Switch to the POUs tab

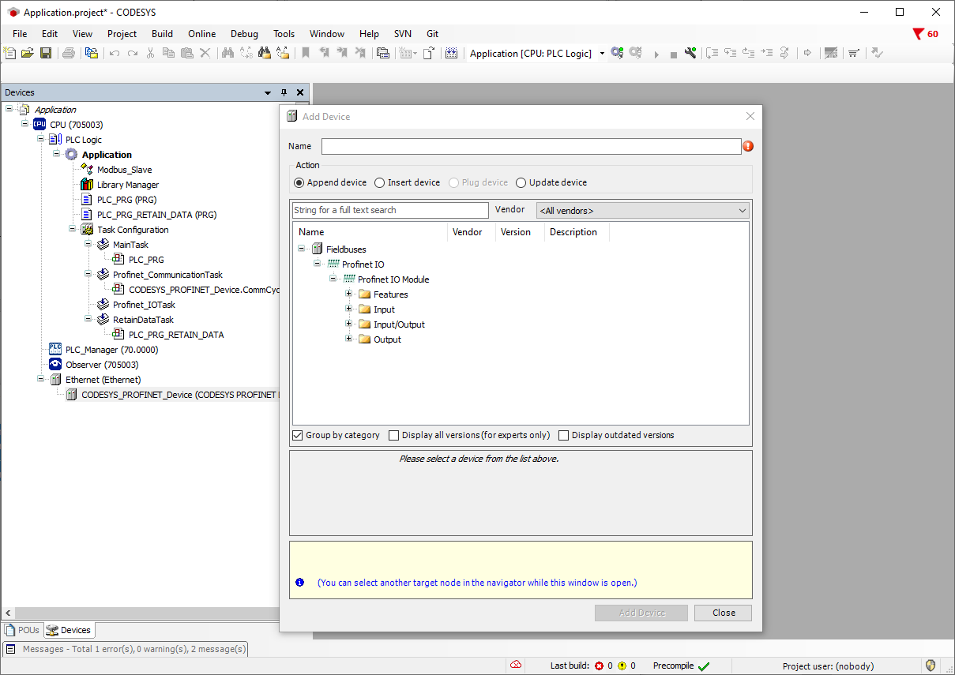(x=22, y=630)
